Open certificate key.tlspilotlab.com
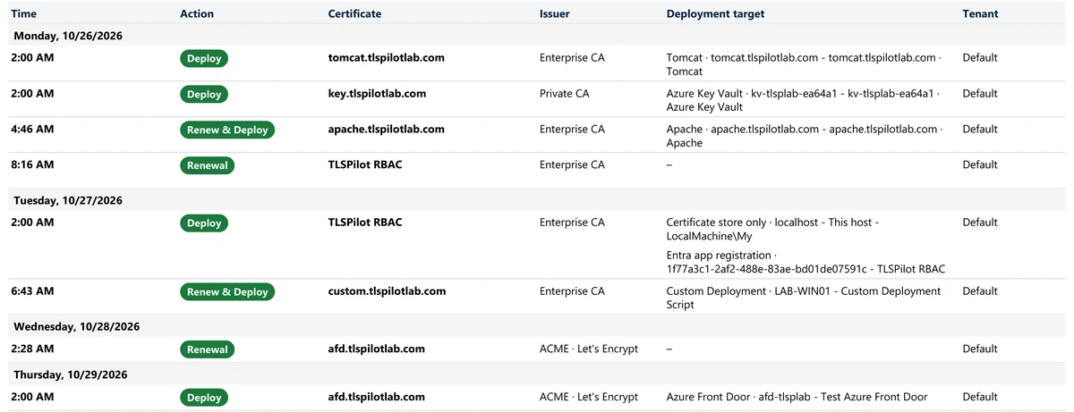 [377, 93]
